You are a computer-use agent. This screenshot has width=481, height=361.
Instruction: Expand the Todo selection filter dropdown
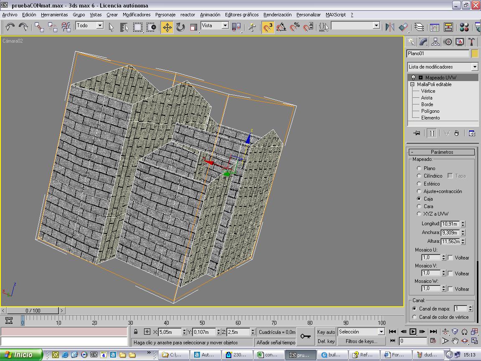pos(100,25)
